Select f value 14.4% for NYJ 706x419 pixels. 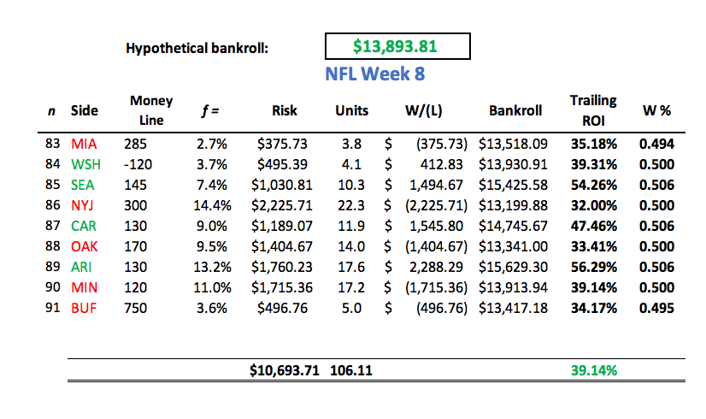[212, 205]
